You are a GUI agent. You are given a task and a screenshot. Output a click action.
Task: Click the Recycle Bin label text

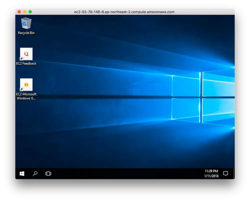click(26, 33)
